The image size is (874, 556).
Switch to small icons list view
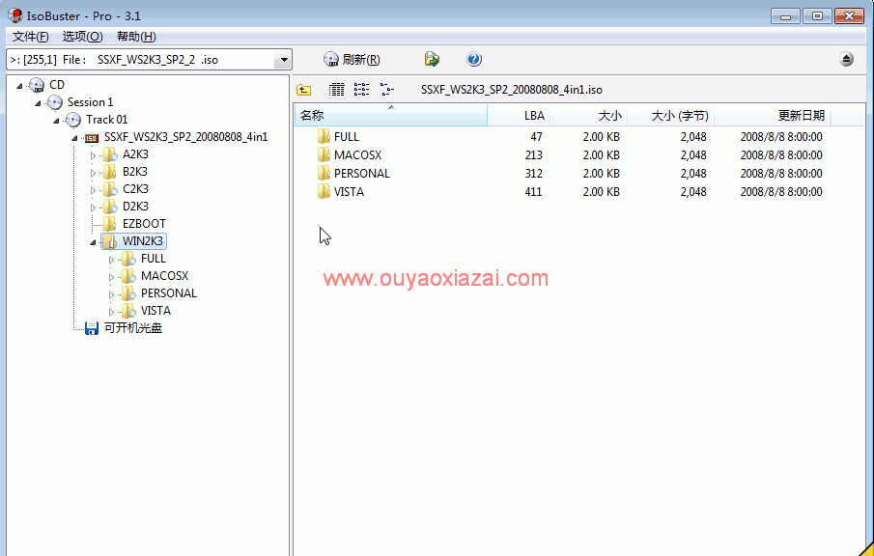pyautogui.click(x=361, y=89)
